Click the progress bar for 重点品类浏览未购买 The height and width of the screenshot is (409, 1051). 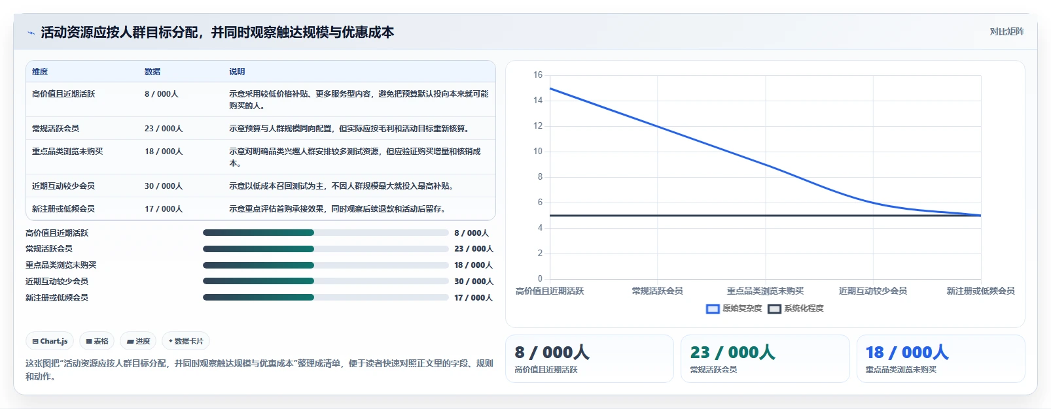(x=326, y=265)
